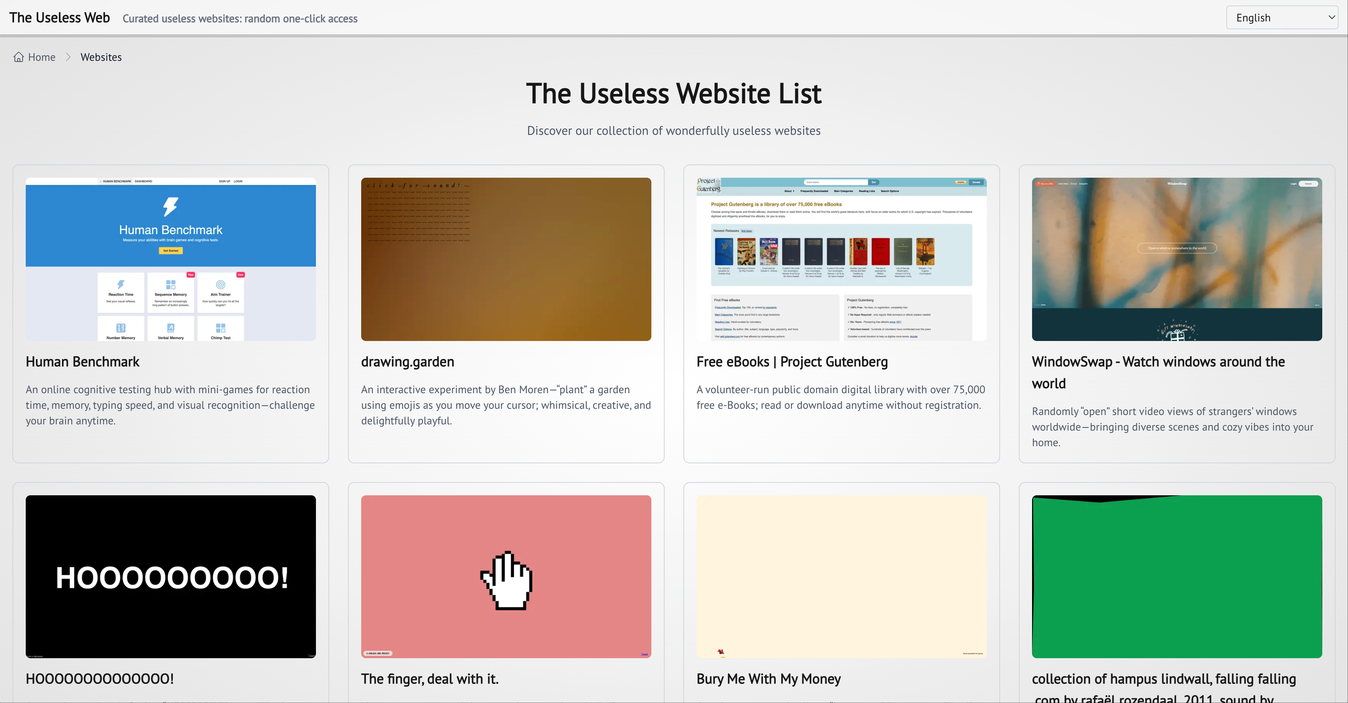The width and height of the screenshot is (1348, 703).
Task: Click the lightning bolt Human Benchmark logo
Action: [x=170, y=207]
